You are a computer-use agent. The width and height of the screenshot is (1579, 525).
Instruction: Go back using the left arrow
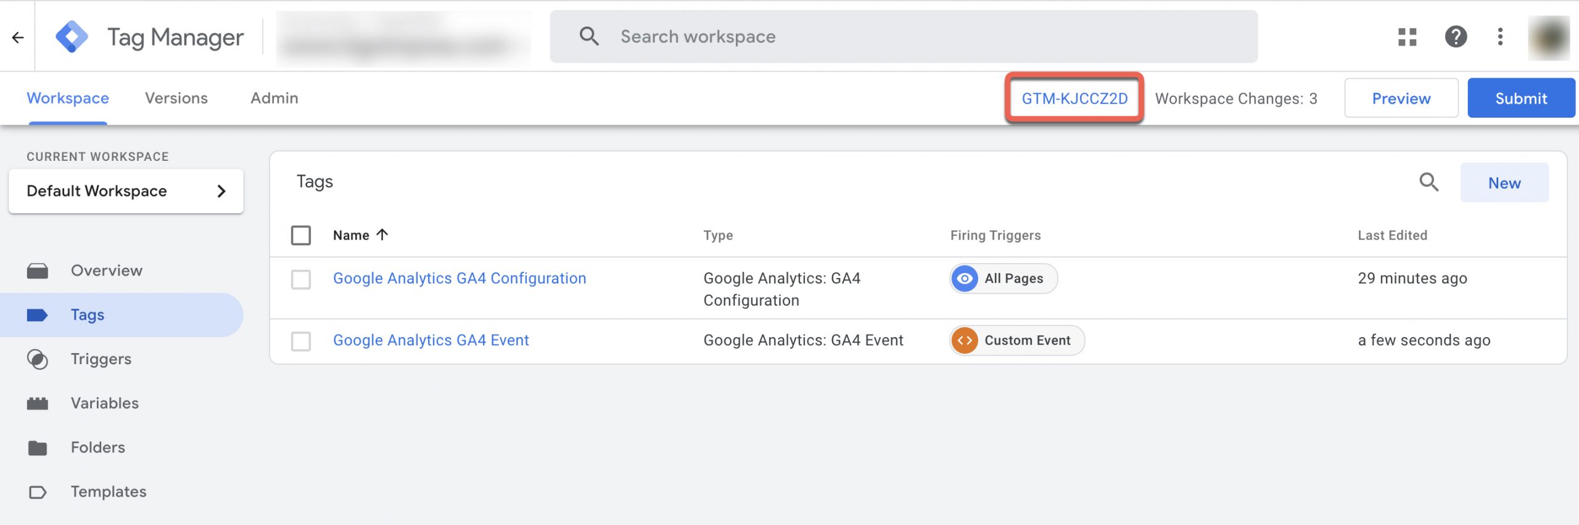coord(18,38)
